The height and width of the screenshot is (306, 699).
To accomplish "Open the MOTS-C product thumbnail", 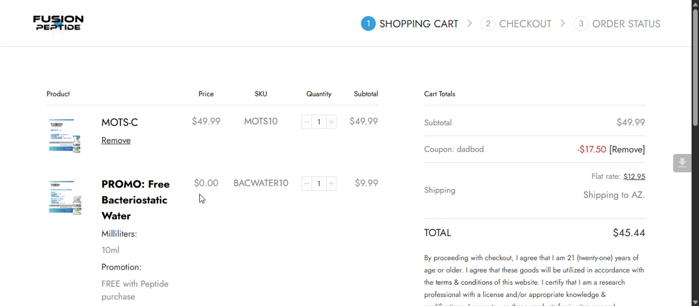I will point(65,136).
